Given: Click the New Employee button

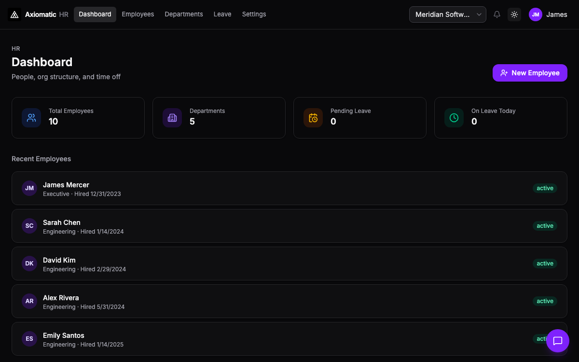Looking at the screenshot, I should [530, 73].
